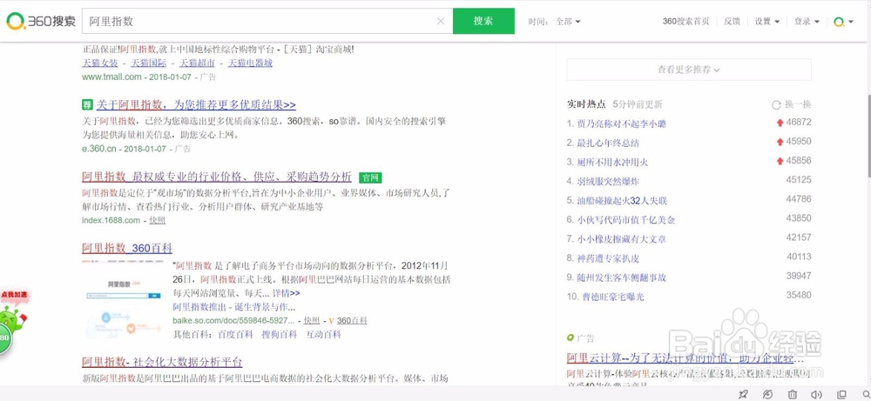871x401 pixels.
Task: Open the 天猫电器城 link
Action: (x=251, y=63)
